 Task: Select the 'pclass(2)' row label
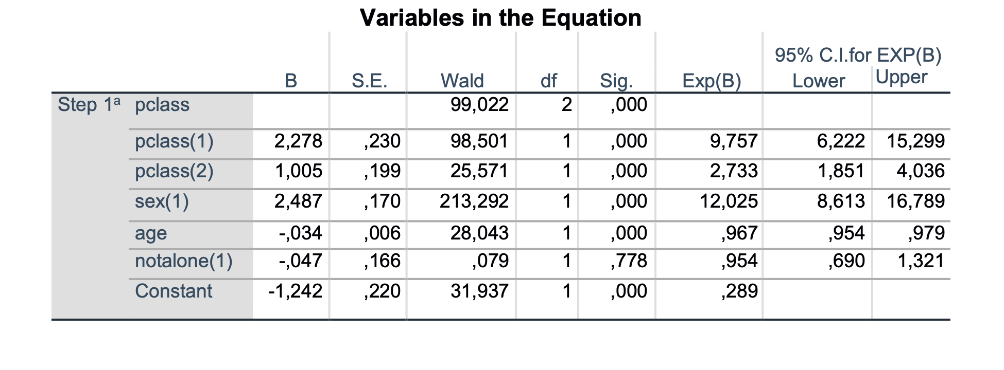(x=174, y=171)
